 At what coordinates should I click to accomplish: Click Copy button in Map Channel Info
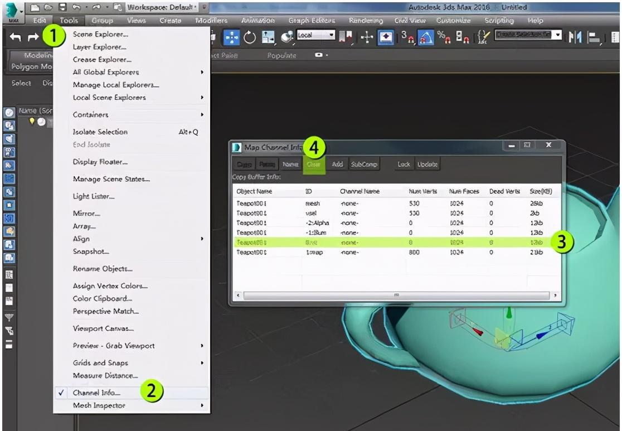(244, 164)
